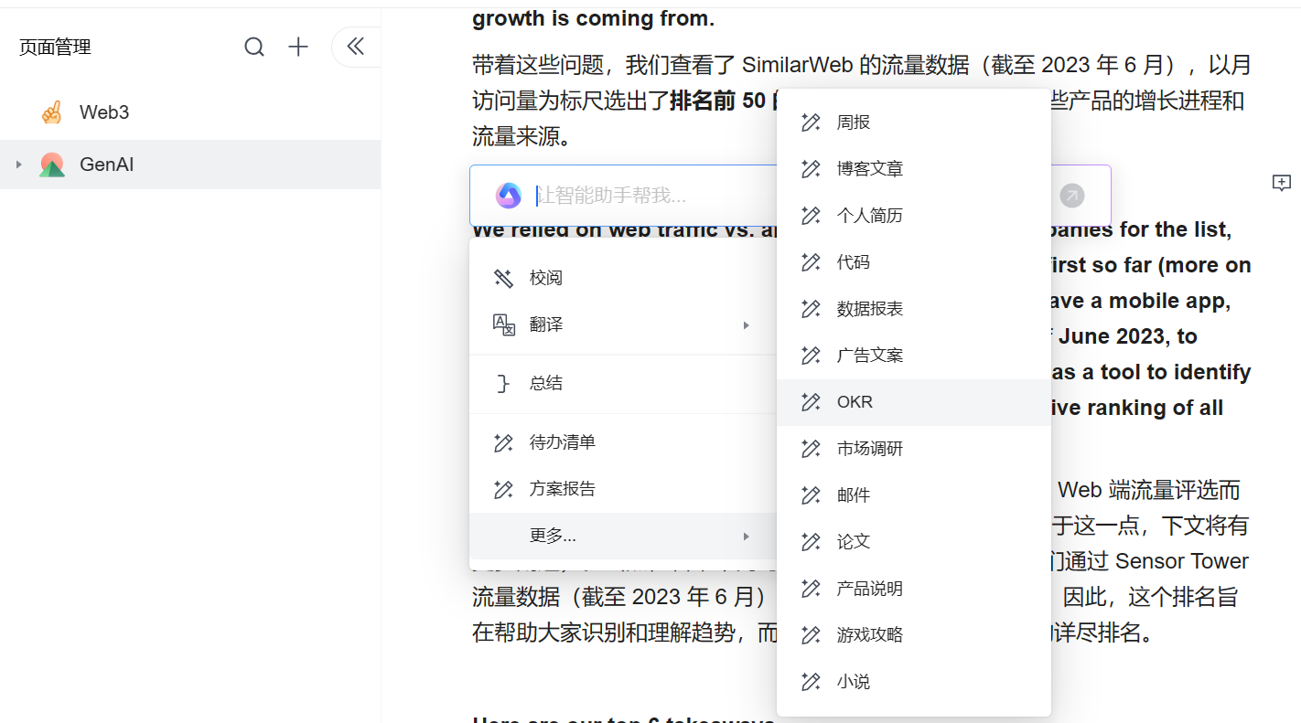Select 待办清单 menu option
The image size is (1301, 723).
coord(562,442)
